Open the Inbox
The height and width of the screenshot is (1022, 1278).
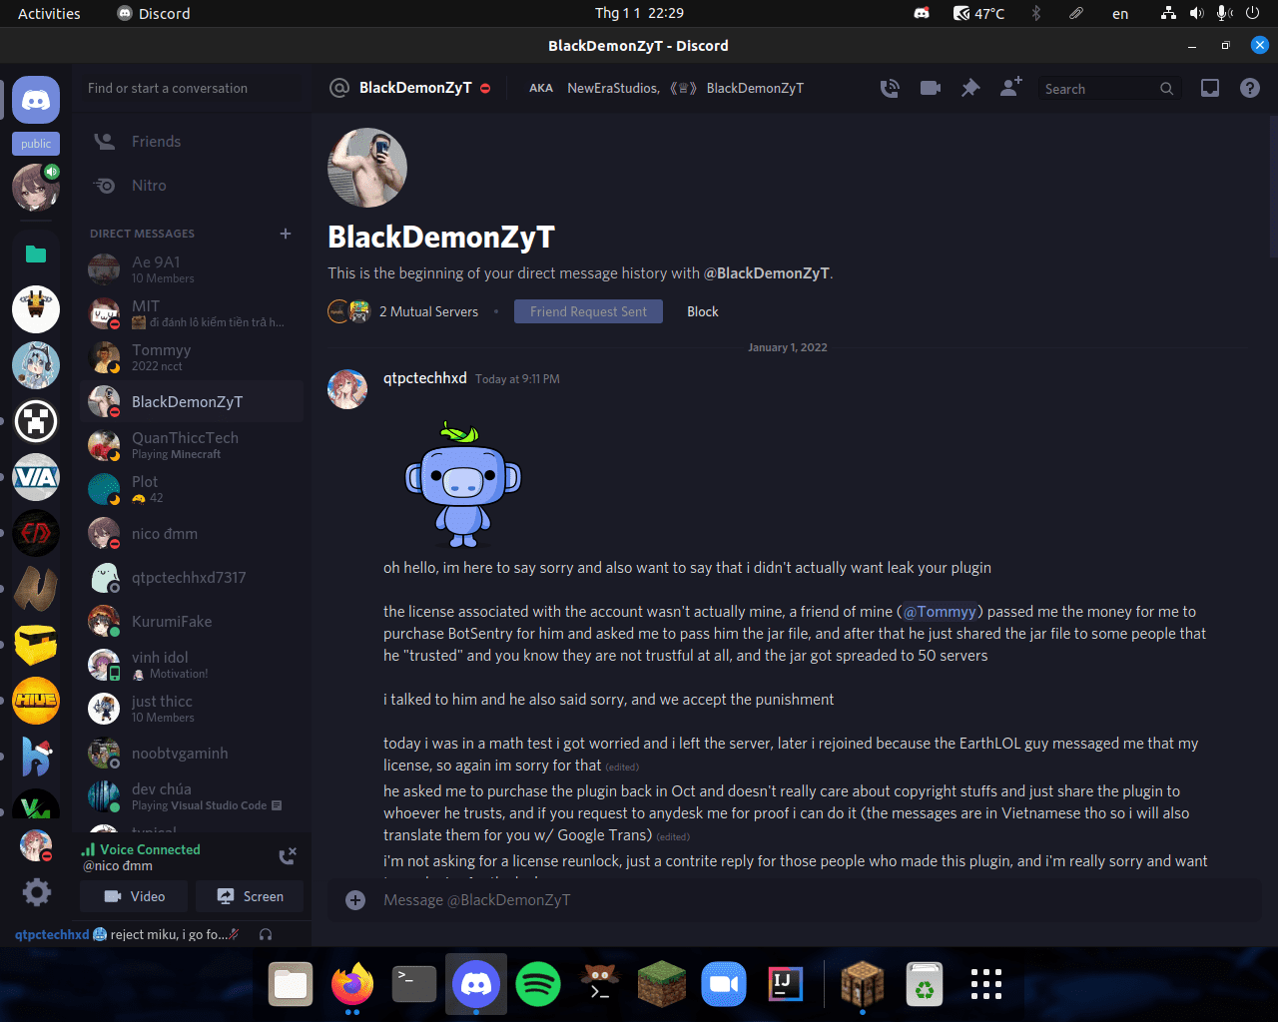point(1210,88)
